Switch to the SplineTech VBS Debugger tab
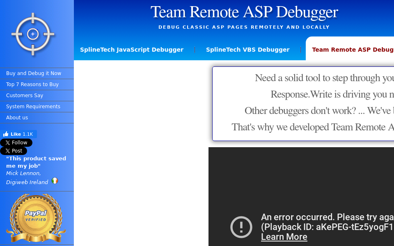394x246 pixels. [247, 50]
